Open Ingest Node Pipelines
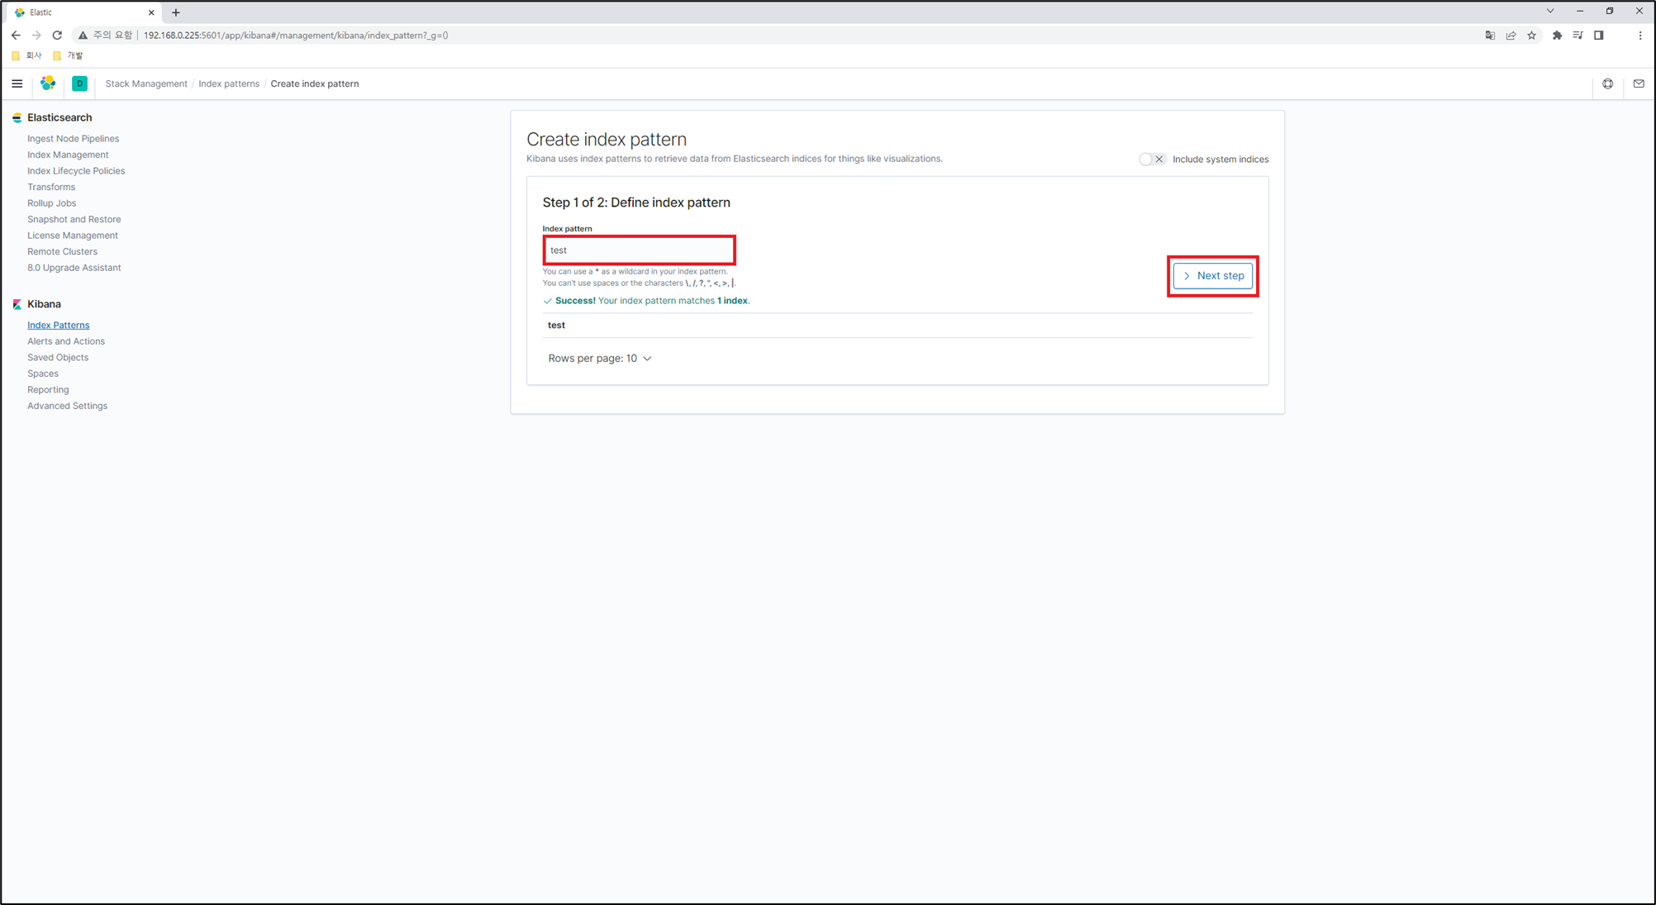1656x905 pixels. pos(73,139)
